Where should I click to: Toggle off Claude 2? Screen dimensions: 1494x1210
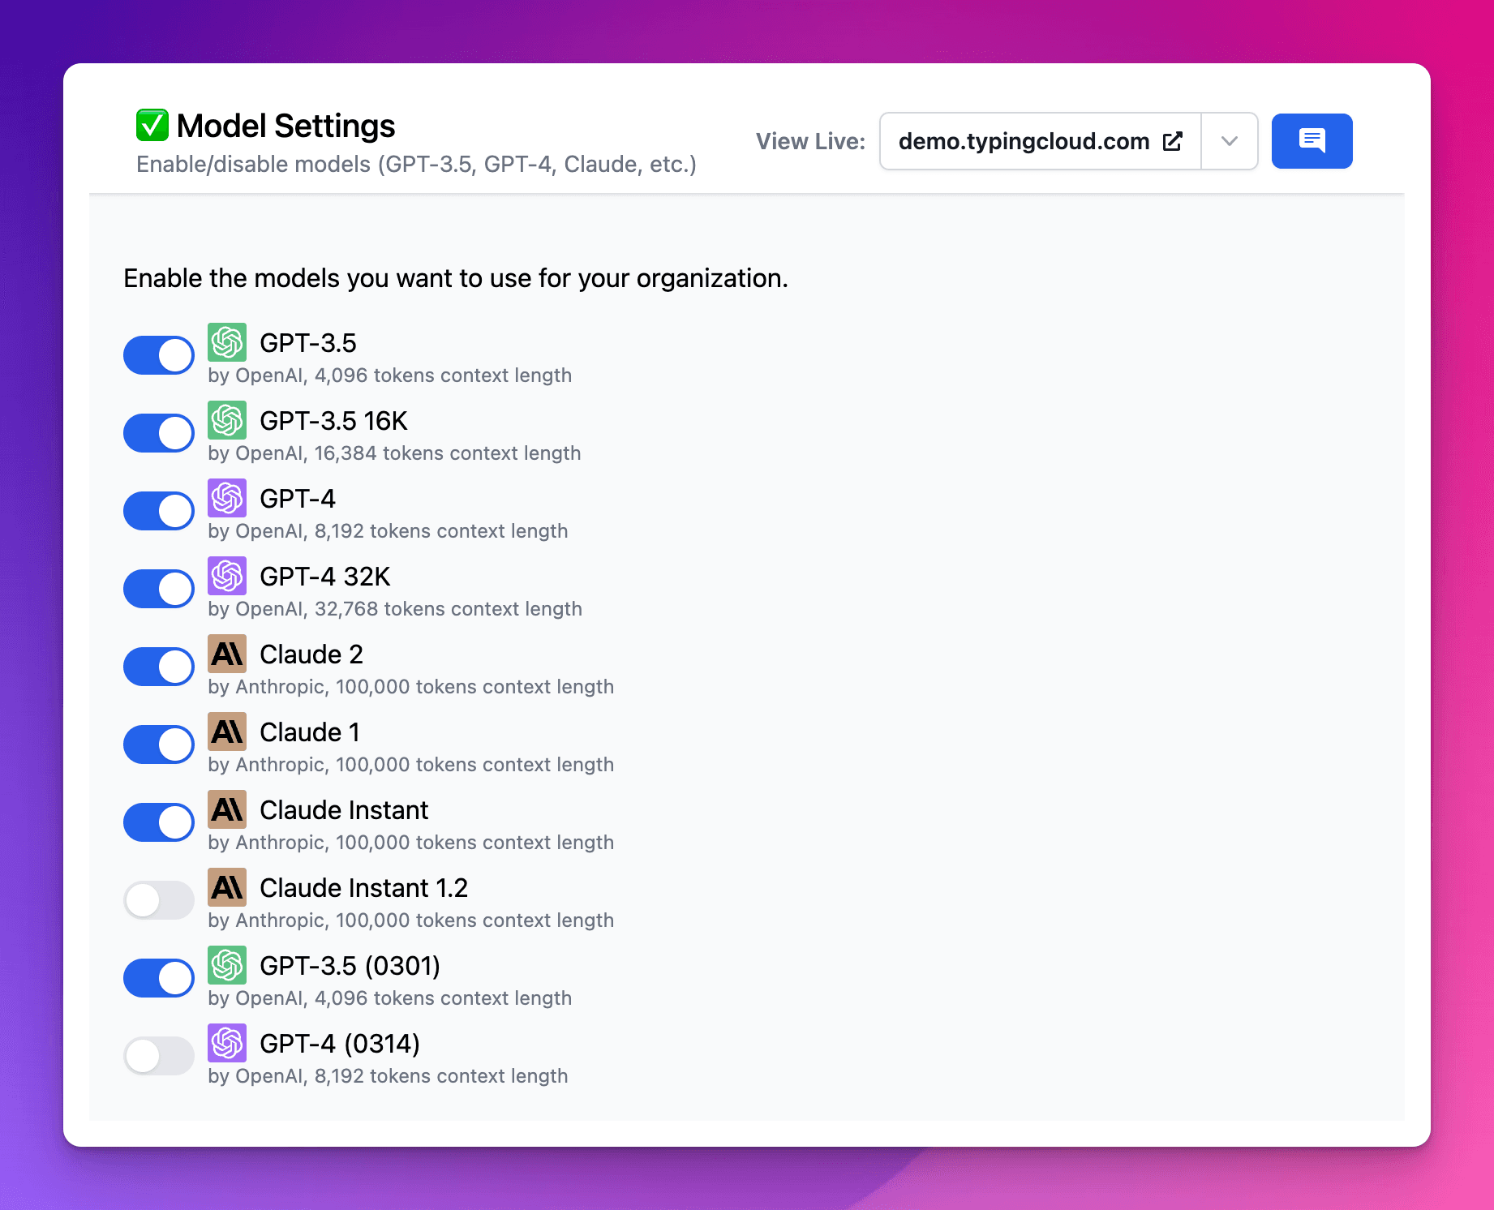click(159, 667)
